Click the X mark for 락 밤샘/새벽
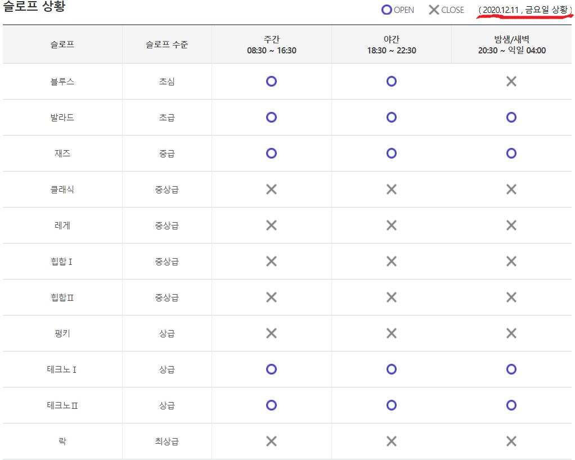 click(511, 441)
